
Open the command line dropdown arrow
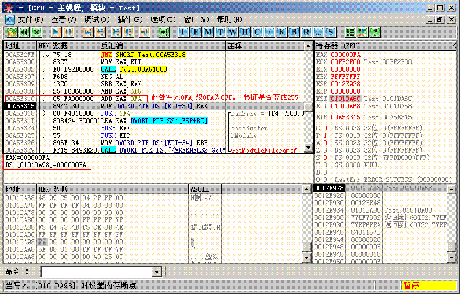point(157,272)
